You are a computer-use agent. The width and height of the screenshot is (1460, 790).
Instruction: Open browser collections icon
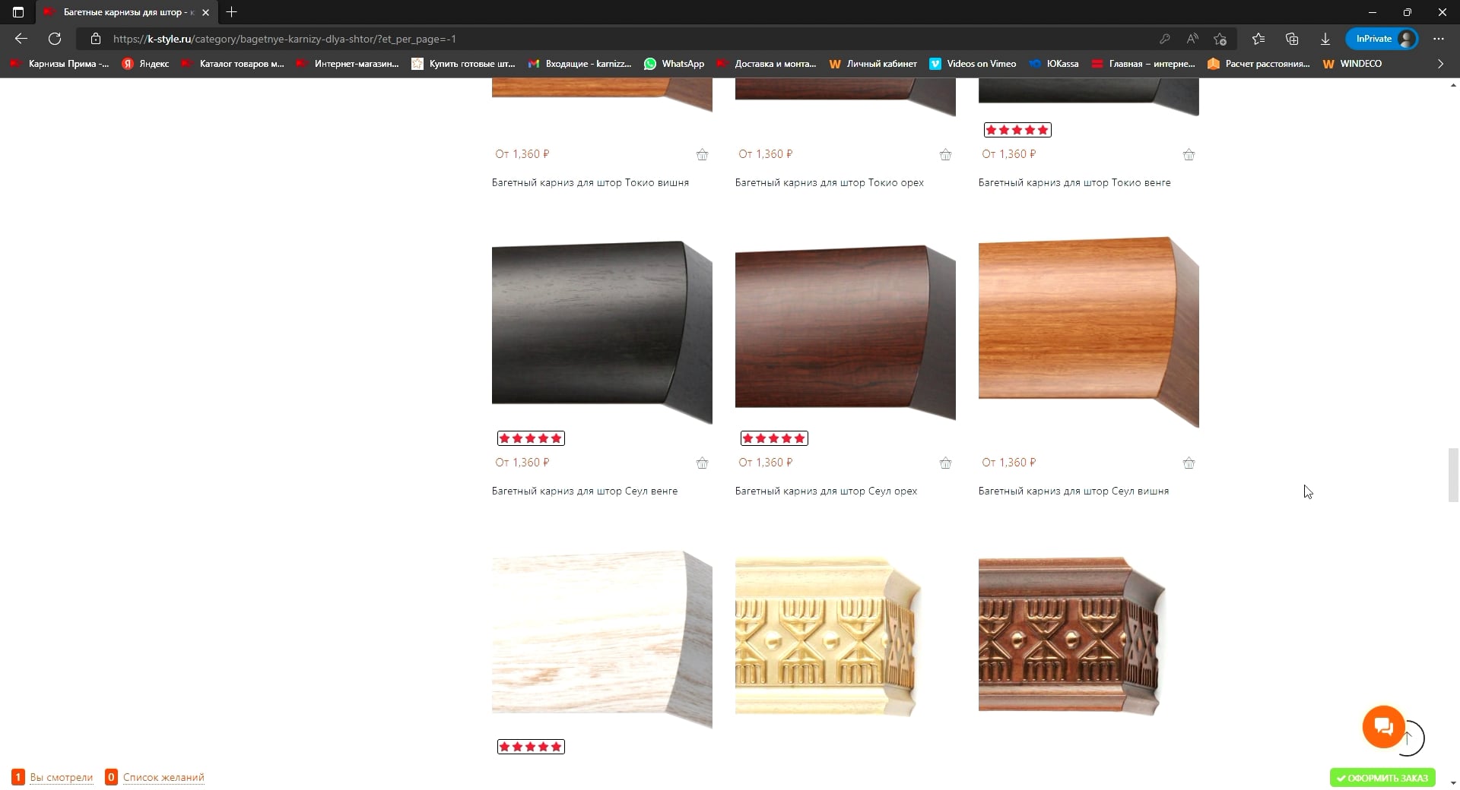click(x=1292, y=39)
